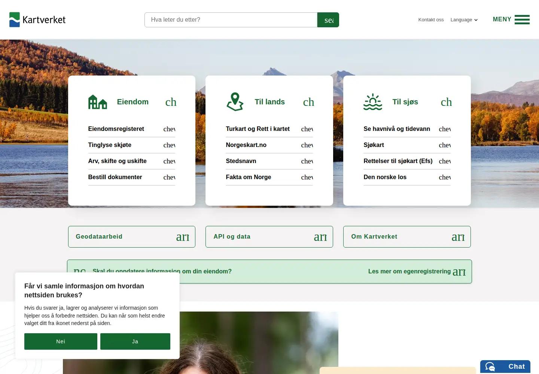539x374 pixels.
Task: Open Kontakt oss link
Action: 431,20
